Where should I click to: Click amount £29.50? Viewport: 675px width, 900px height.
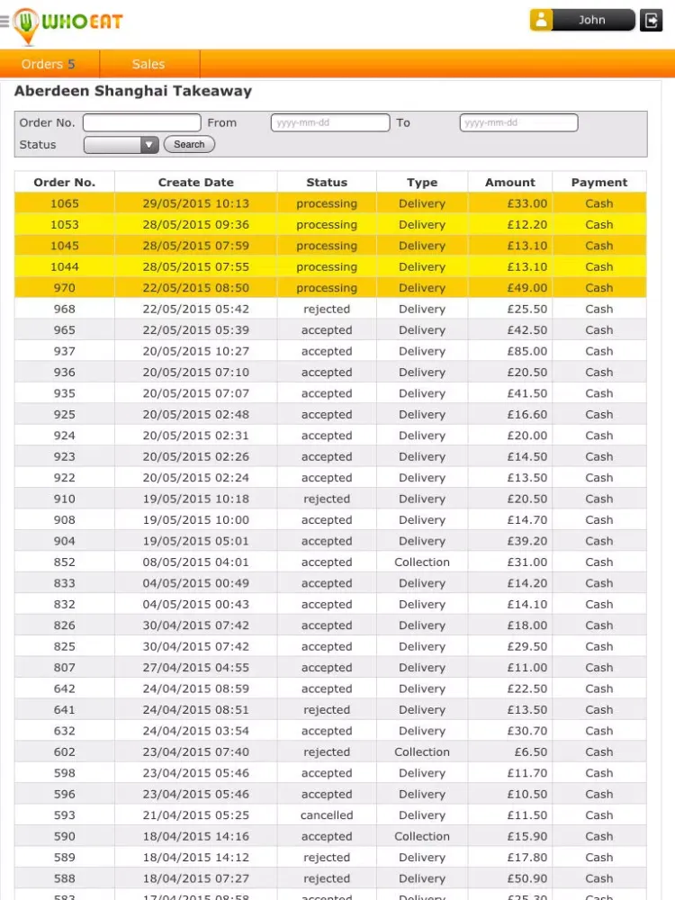526,647
